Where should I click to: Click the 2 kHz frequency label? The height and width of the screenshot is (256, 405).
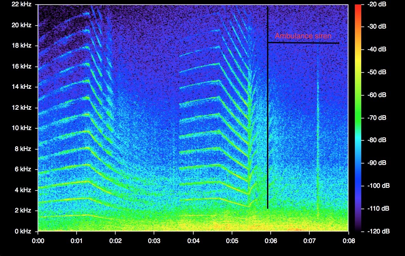click(x=24, y=211)
